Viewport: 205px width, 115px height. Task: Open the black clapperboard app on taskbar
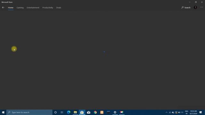coord(108,112)
